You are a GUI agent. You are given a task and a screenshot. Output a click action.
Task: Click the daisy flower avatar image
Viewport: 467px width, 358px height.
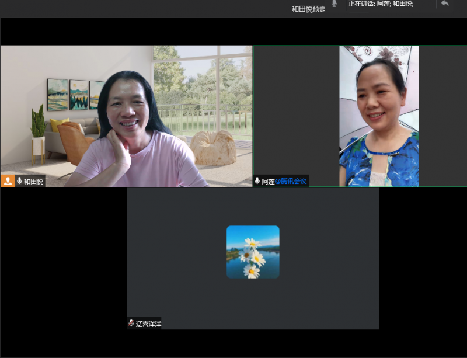(x=253, y=252)
